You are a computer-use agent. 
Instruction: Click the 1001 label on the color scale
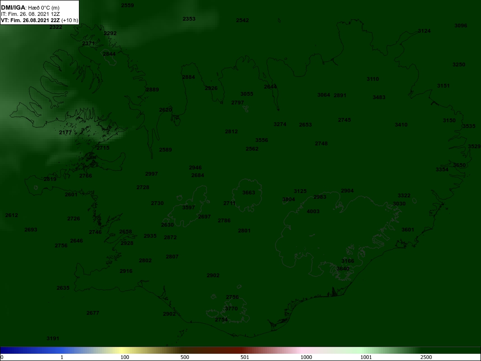pyautogui.click(x=366, y=357)
